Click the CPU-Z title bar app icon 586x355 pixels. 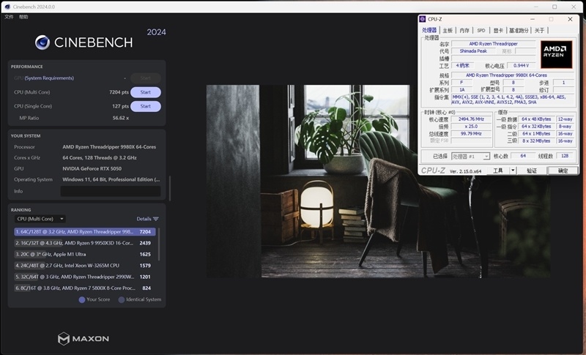click(x=423, y=19)
